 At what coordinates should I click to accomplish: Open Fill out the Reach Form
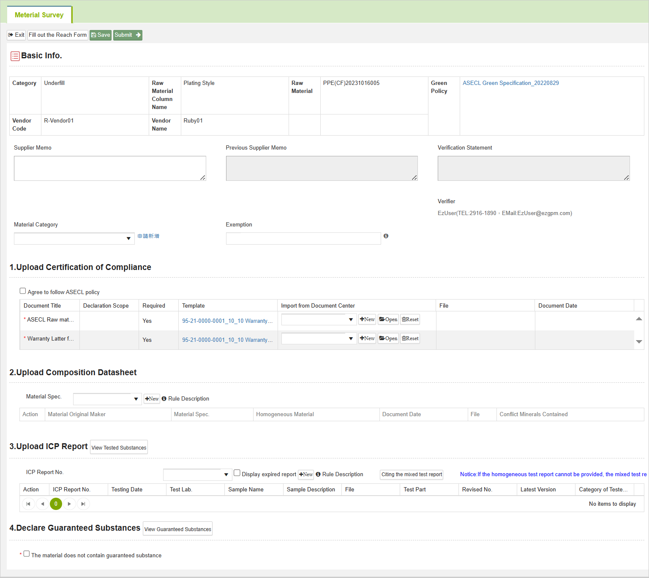[x=58, y=35]
